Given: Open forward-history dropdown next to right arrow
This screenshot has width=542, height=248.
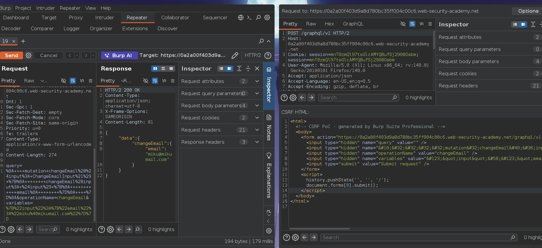Looking at the screenshot, I should [93, 55].
